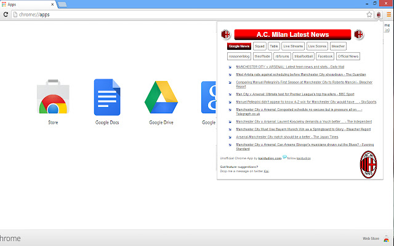The width and height of the screenshot is (394, 246).
Task: Close the Apps browser tab
Action: pyautogui.click(x=52, y=4)
